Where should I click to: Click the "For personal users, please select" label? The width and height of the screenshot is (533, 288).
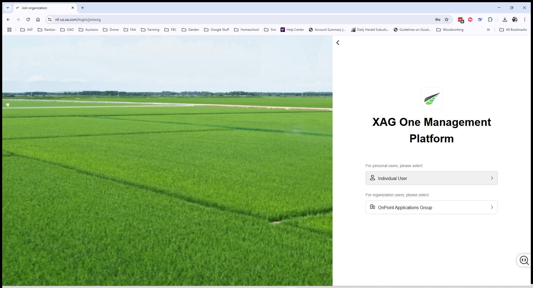pyautogui.click(x=394, y=166)
